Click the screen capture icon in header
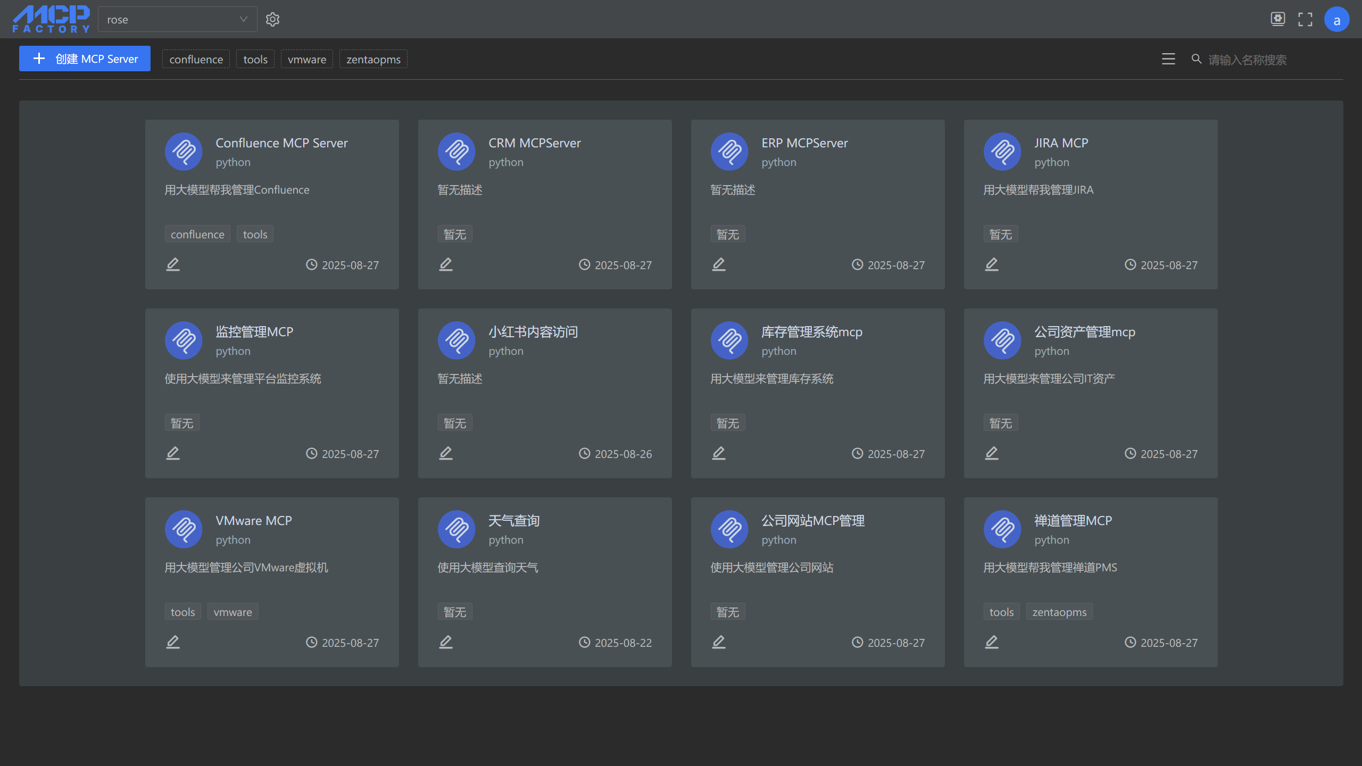The image size is (1362, 766). (1278, 19)
